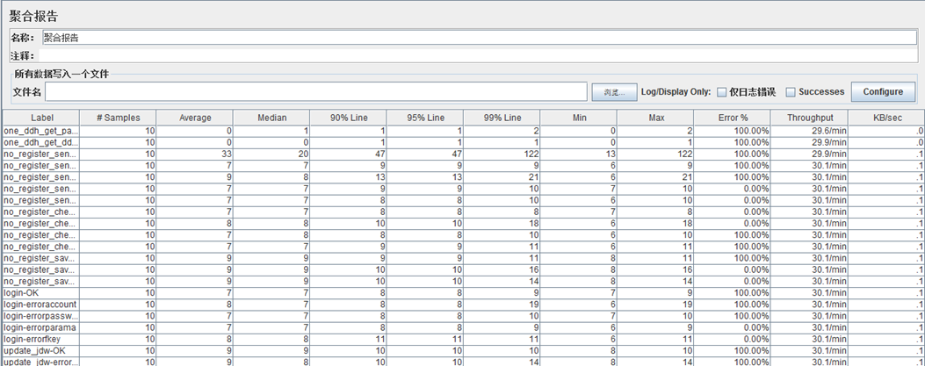Click the Max cell showing 21
The height and width of the screenshot is (366, 925).
click(x=656, y=177)
